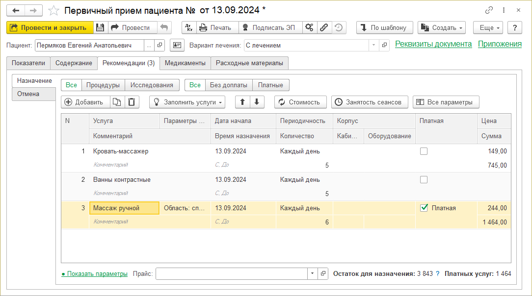The width and height of the screenshot is (532, 296).
Task: Click the Дт/Кт postings icon
Action: (x=189, y=27)
